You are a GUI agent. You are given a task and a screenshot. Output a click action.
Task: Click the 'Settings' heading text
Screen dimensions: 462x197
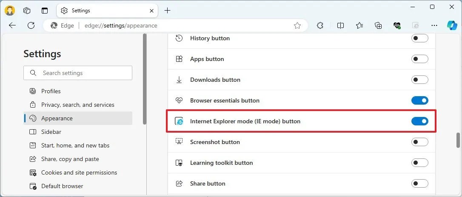pos(42,54)
